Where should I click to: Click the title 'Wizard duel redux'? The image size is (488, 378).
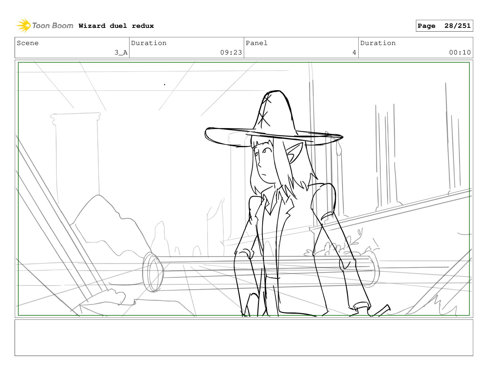click(x=116, y=26)
